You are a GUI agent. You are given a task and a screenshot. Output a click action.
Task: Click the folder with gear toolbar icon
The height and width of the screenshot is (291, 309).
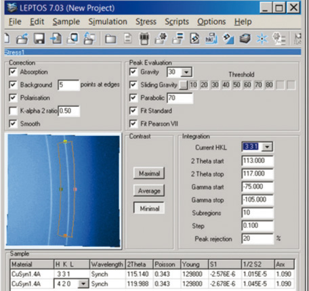[x=161, y=39]
